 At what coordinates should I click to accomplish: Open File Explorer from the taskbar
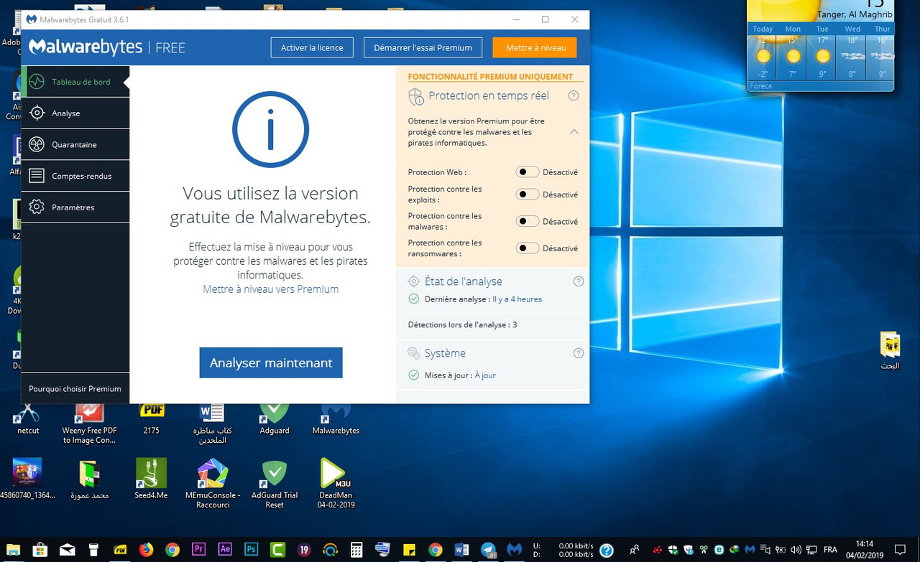(14, 550)
